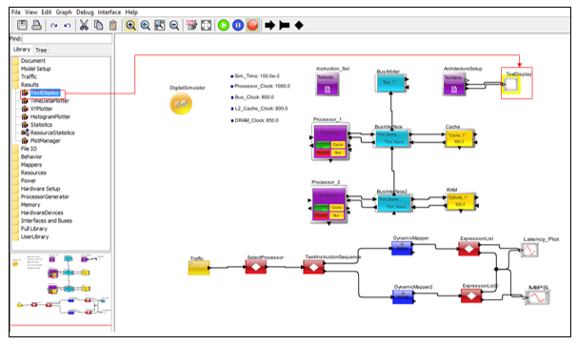Image resolution: width=577 pixels, height=345 pixels.
Task: Expand the Traffic library folder
Action: [x=29, y=76]
